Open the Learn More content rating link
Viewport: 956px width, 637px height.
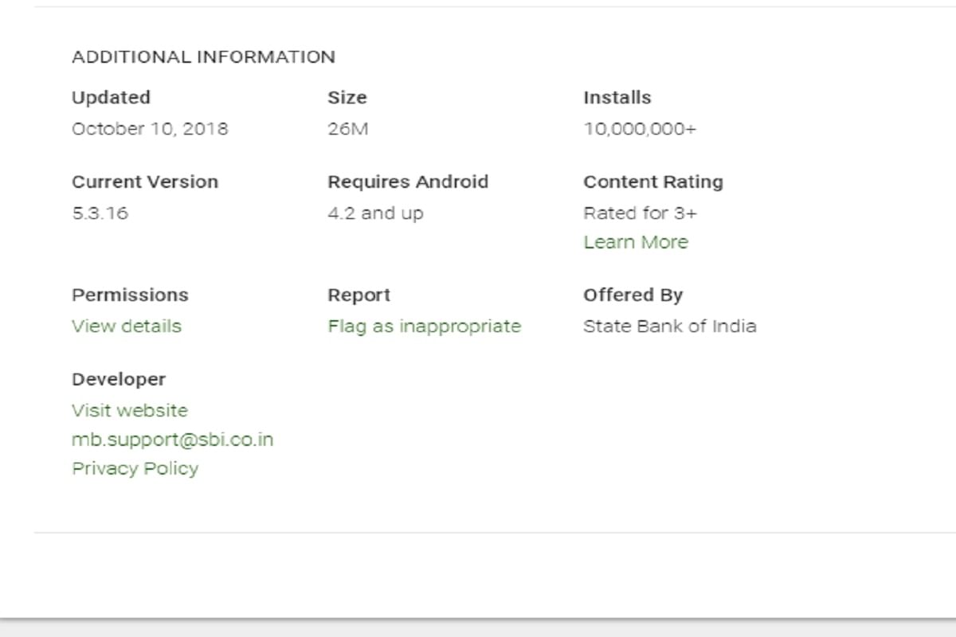[636, 241]
